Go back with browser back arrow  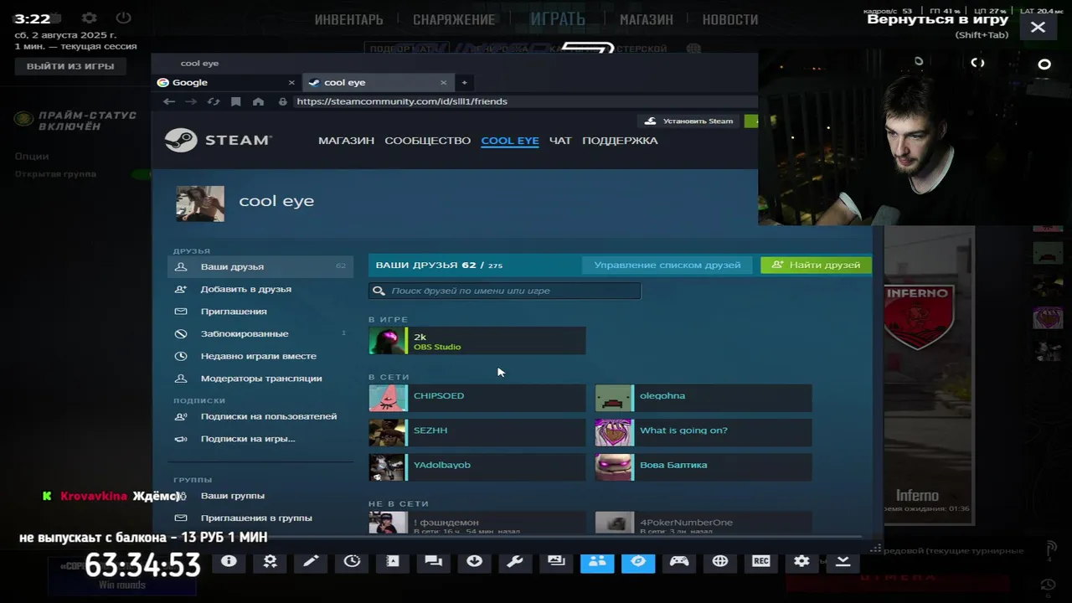pos(169,101)
